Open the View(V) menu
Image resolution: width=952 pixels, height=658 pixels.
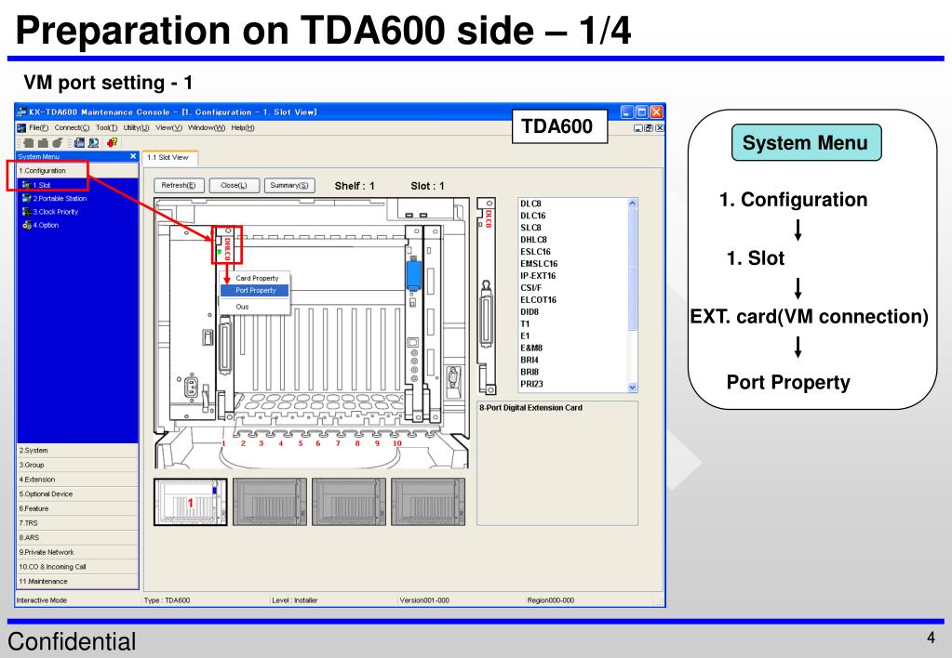point(168,128)
